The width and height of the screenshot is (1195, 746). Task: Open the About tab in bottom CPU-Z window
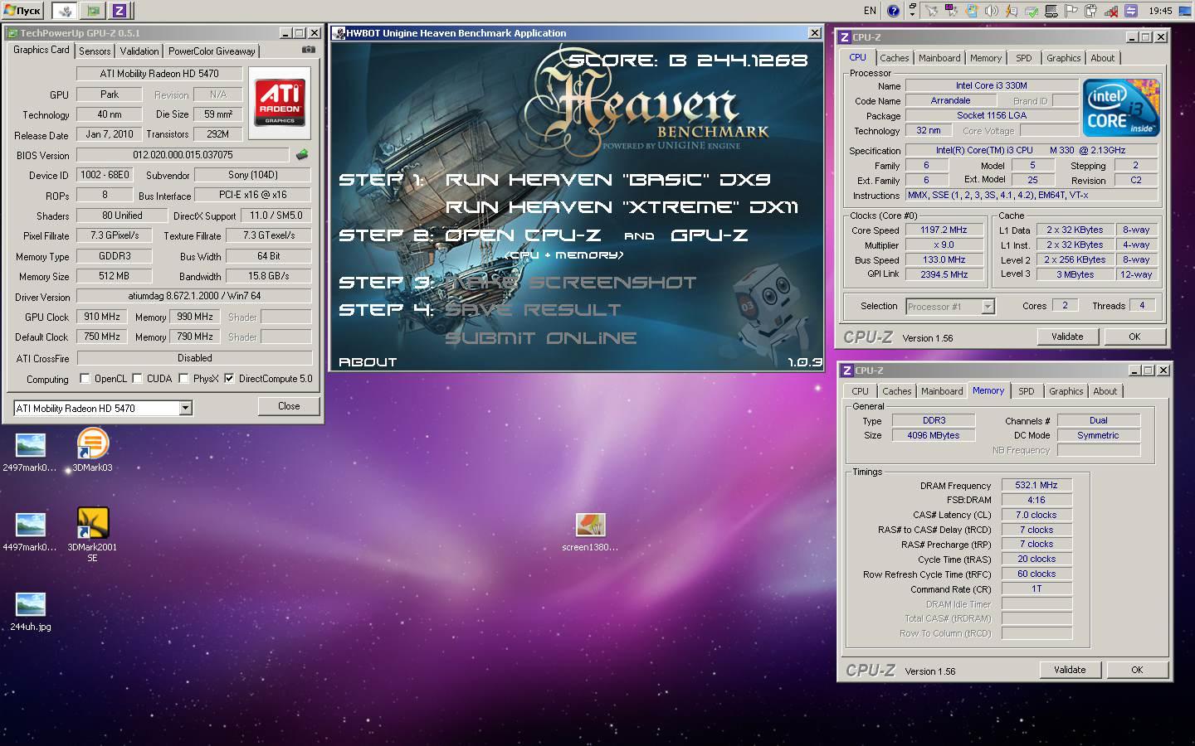tap(1105, 391)
